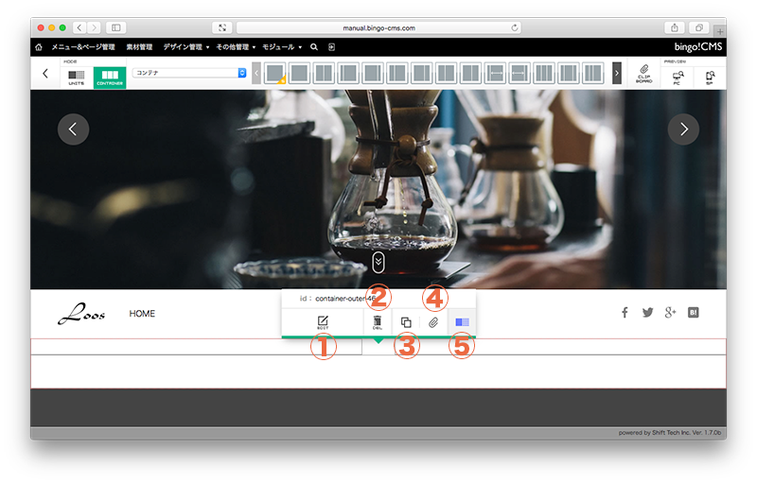Click the duplicate container icon in popup
This screenshot has height=483, width=757.
point(405,322)
